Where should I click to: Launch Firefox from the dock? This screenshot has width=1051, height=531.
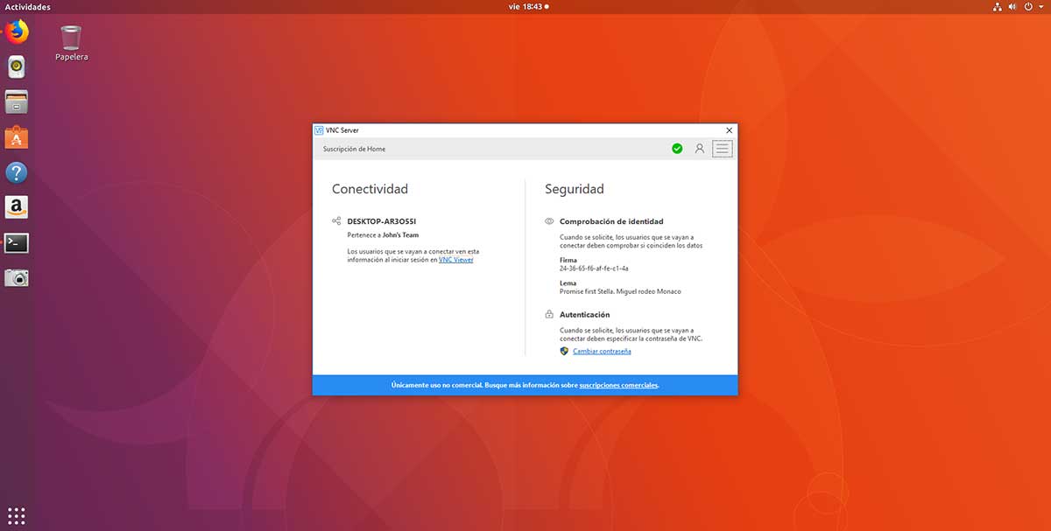(17, 32)
